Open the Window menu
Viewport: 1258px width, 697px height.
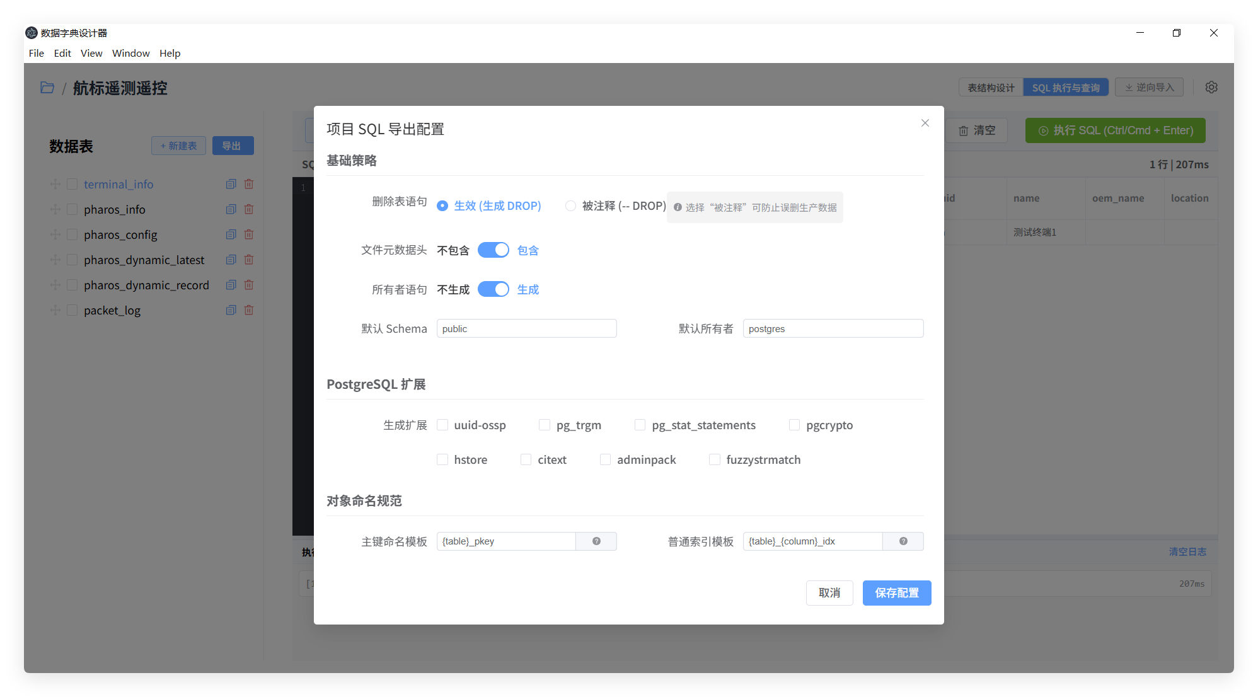pyautogui.click(x=130, y=53)
